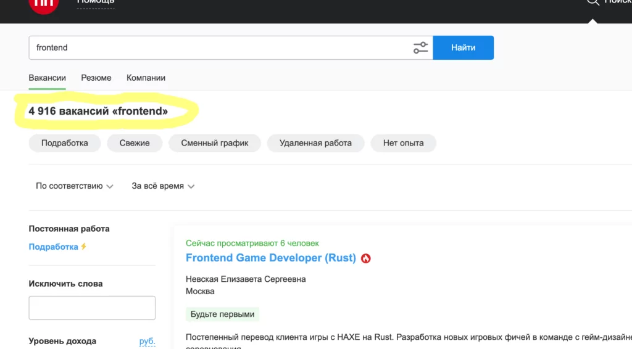Toggle the Подработка filter chip
The width and height of the screenshot is (632, 349).
tap(64, 143)
